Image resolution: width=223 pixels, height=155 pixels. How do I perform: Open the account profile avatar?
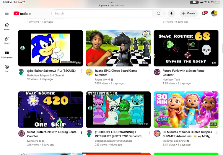click(214, 13)
